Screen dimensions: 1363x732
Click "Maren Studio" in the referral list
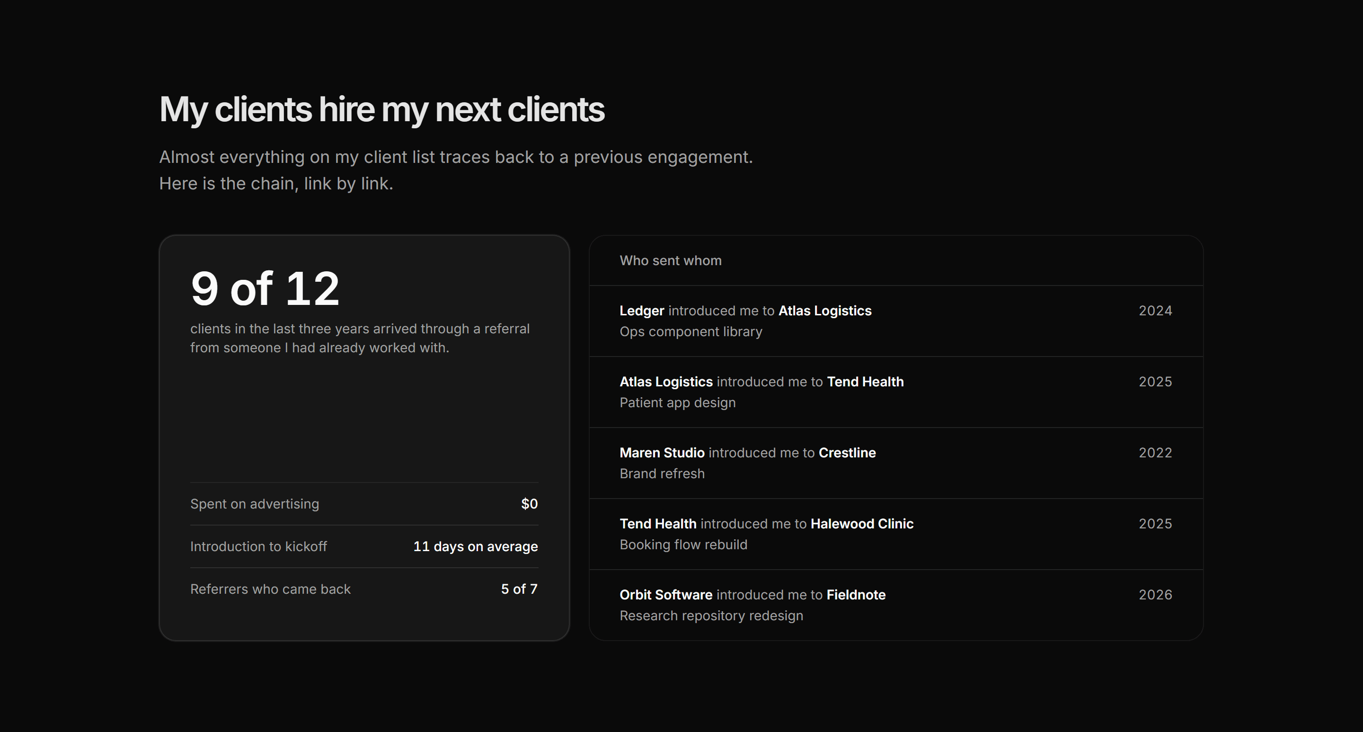(662, 453)
